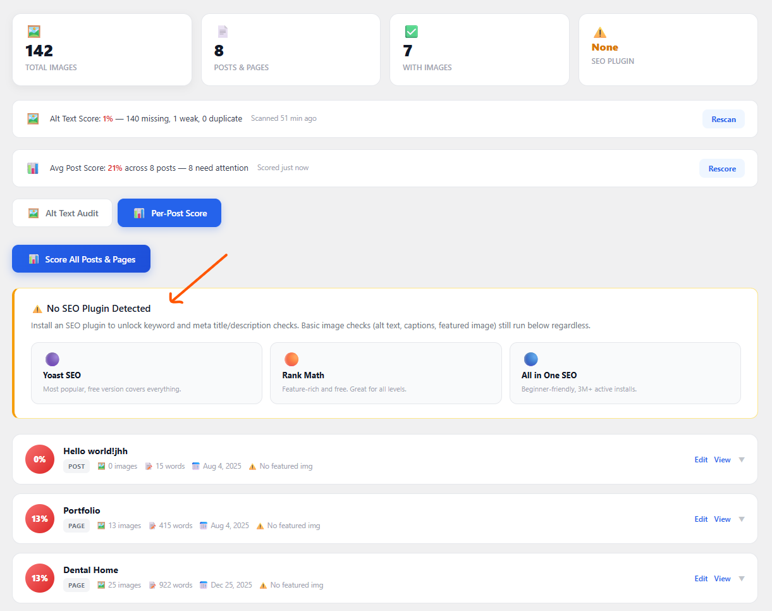Image resolution: width=772 pixels, height=611 pixels.
Task: Switch to the Alt Text Audit tab
Action: [62, 213]
